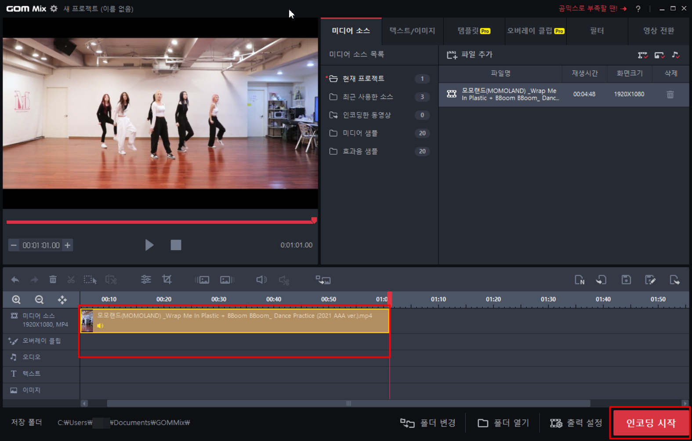
Task: Open the 템플릿 Pro tab
Action: click(474, 31)
